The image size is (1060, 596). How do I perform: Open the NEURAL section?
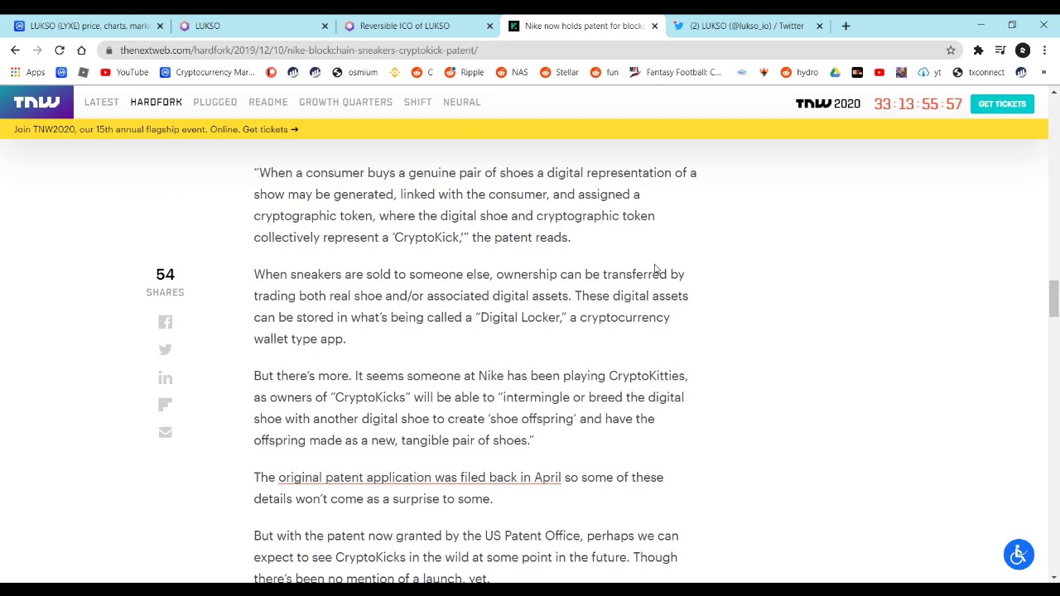pyautogui.click(x=461, y=102)
